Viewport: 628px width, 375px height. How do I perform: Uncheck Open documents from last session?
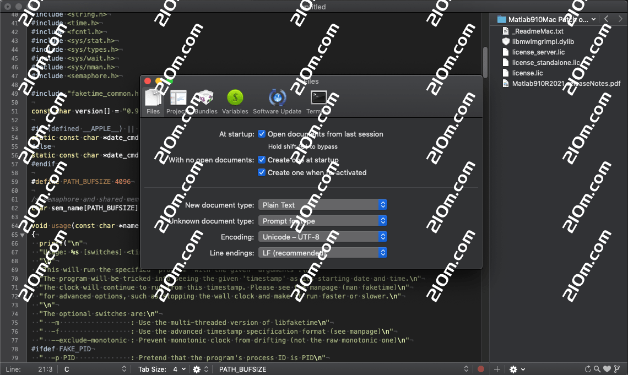tap(262, 134)
